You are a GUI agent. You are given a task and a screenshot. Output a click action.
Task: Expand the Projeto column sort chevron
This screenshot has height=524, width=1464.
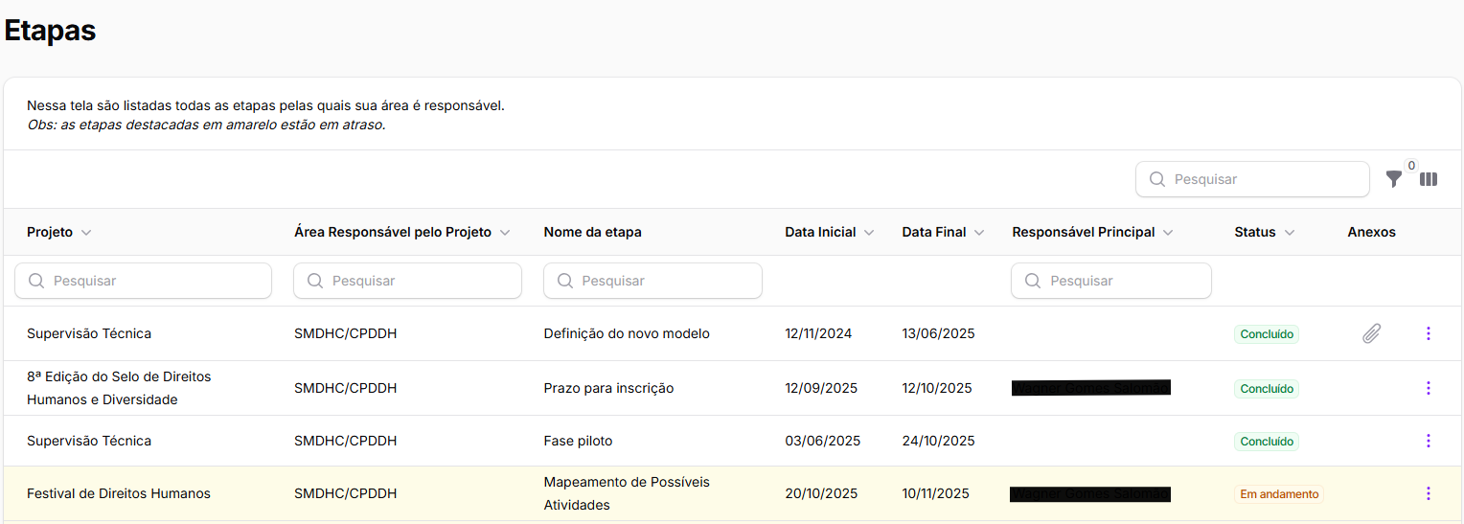[86, 233]
